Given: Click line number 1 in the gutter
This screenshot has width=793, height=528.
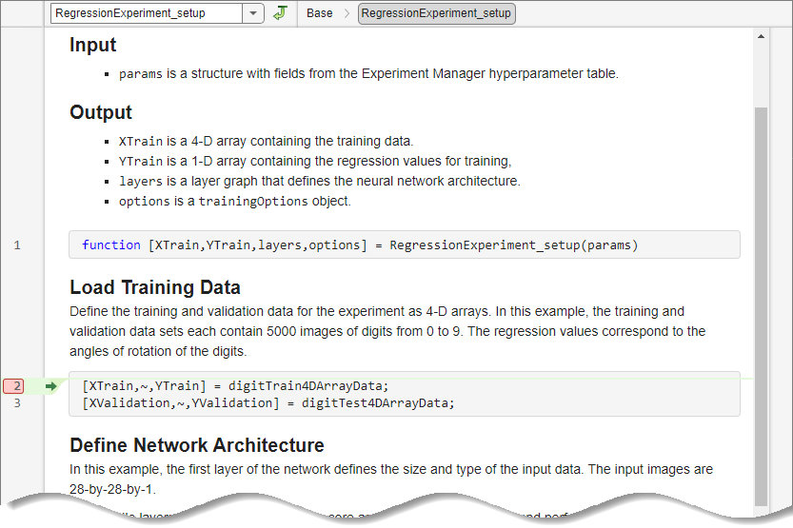Looking at the screenshot, I should pyautogui.click(x=17, y=245).
